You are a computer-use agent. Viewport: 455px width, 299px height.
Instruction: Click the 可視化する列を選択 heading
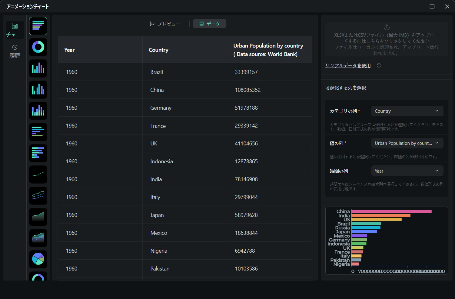[346, 88]
